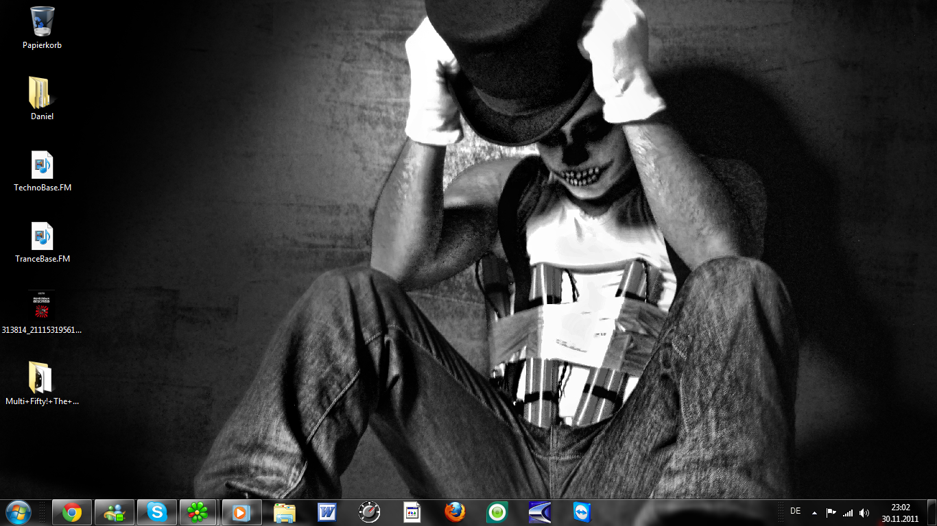Select the TranceBase.FM playlist file

point(42,236)
